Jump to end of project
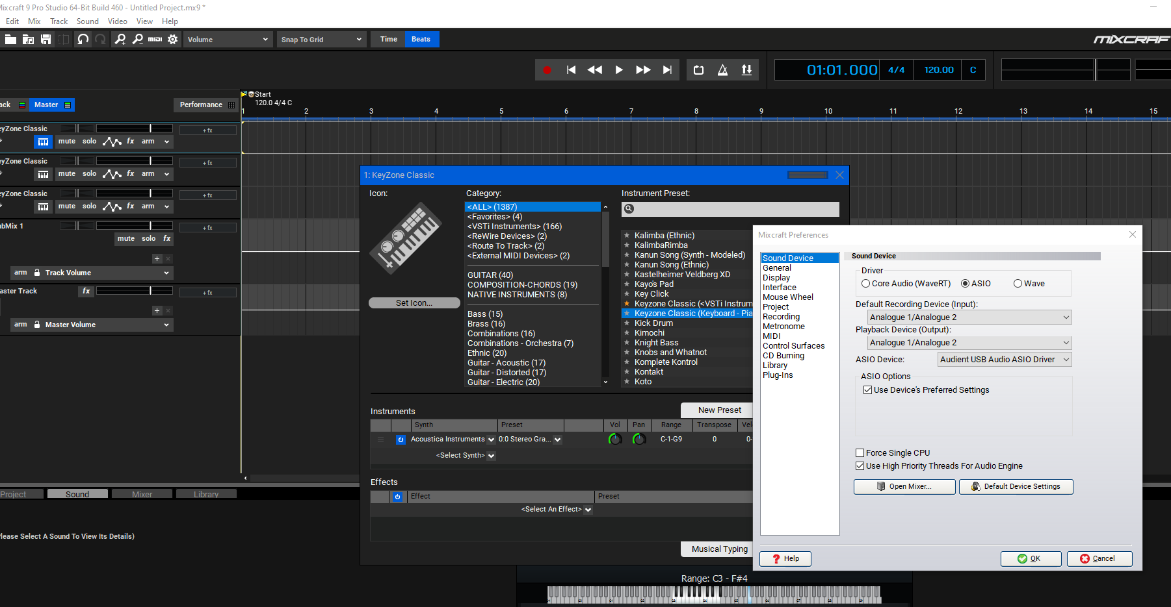This screenshot has width=1171, height=607. [x=667, y=70]
